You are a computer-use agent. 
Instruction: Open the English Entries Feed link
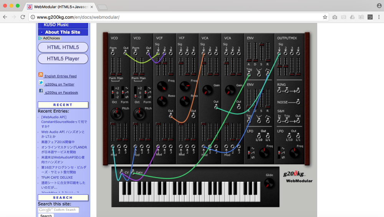(61, 76)
